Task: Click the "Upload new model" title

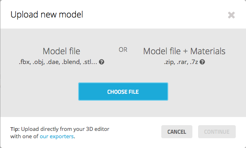Action: 47,15
